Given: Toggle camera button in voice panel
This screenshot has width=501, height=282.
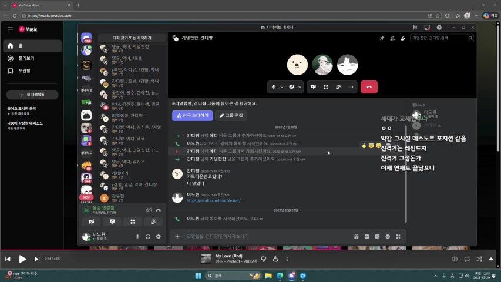Looking at the screenshot, I should (92, 221).
